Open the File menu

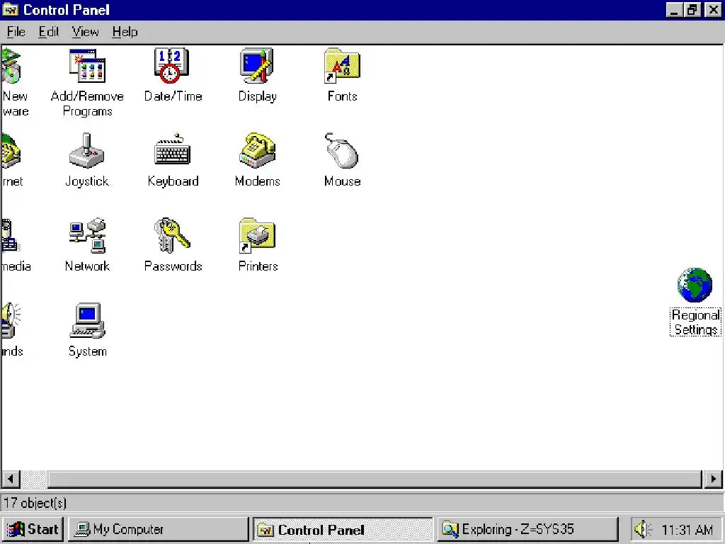tap(16, 32)
